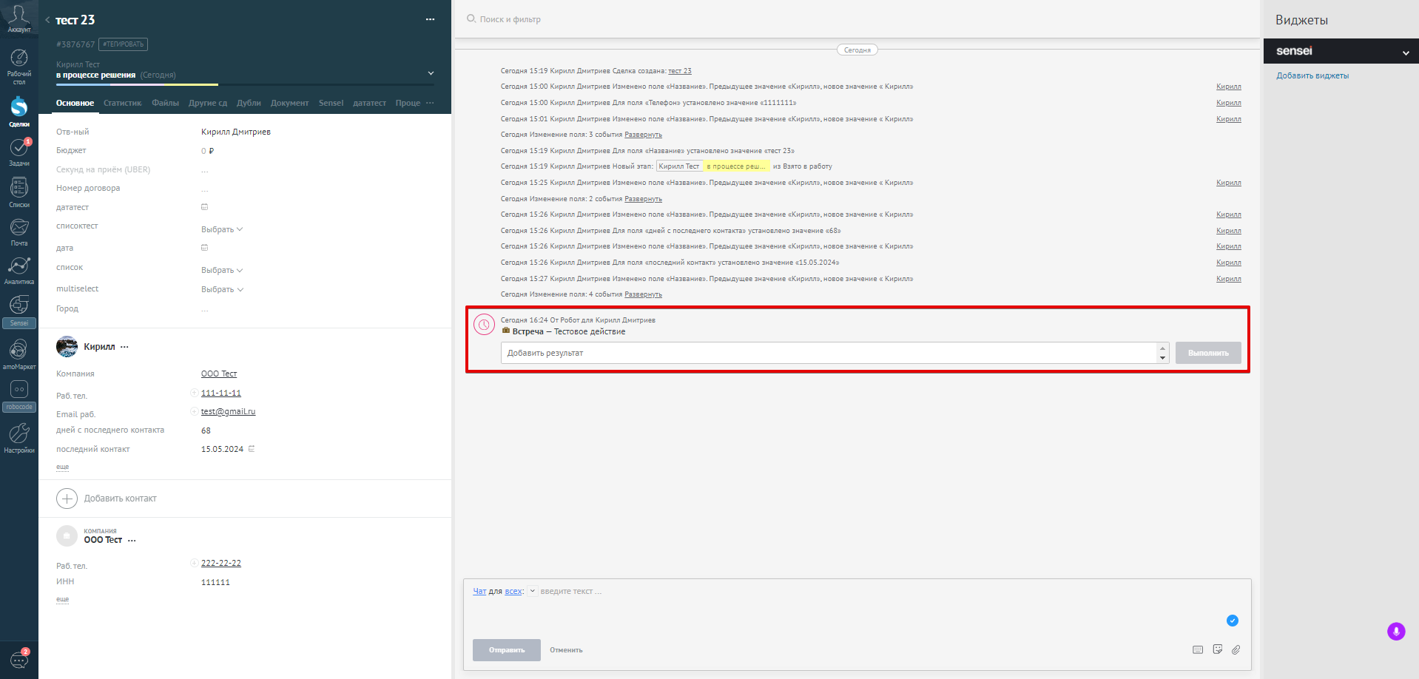Open the Дубли tab
The image size is (1419, 679).
point(249,103)
